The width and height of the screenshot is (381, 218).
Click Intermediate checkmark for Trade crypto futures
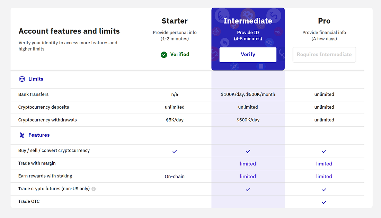[248, 190]
